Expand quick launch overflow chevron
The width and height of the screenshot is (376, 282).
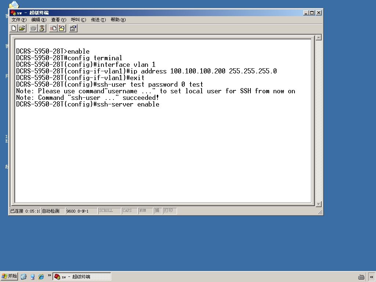tap(49, 275)
